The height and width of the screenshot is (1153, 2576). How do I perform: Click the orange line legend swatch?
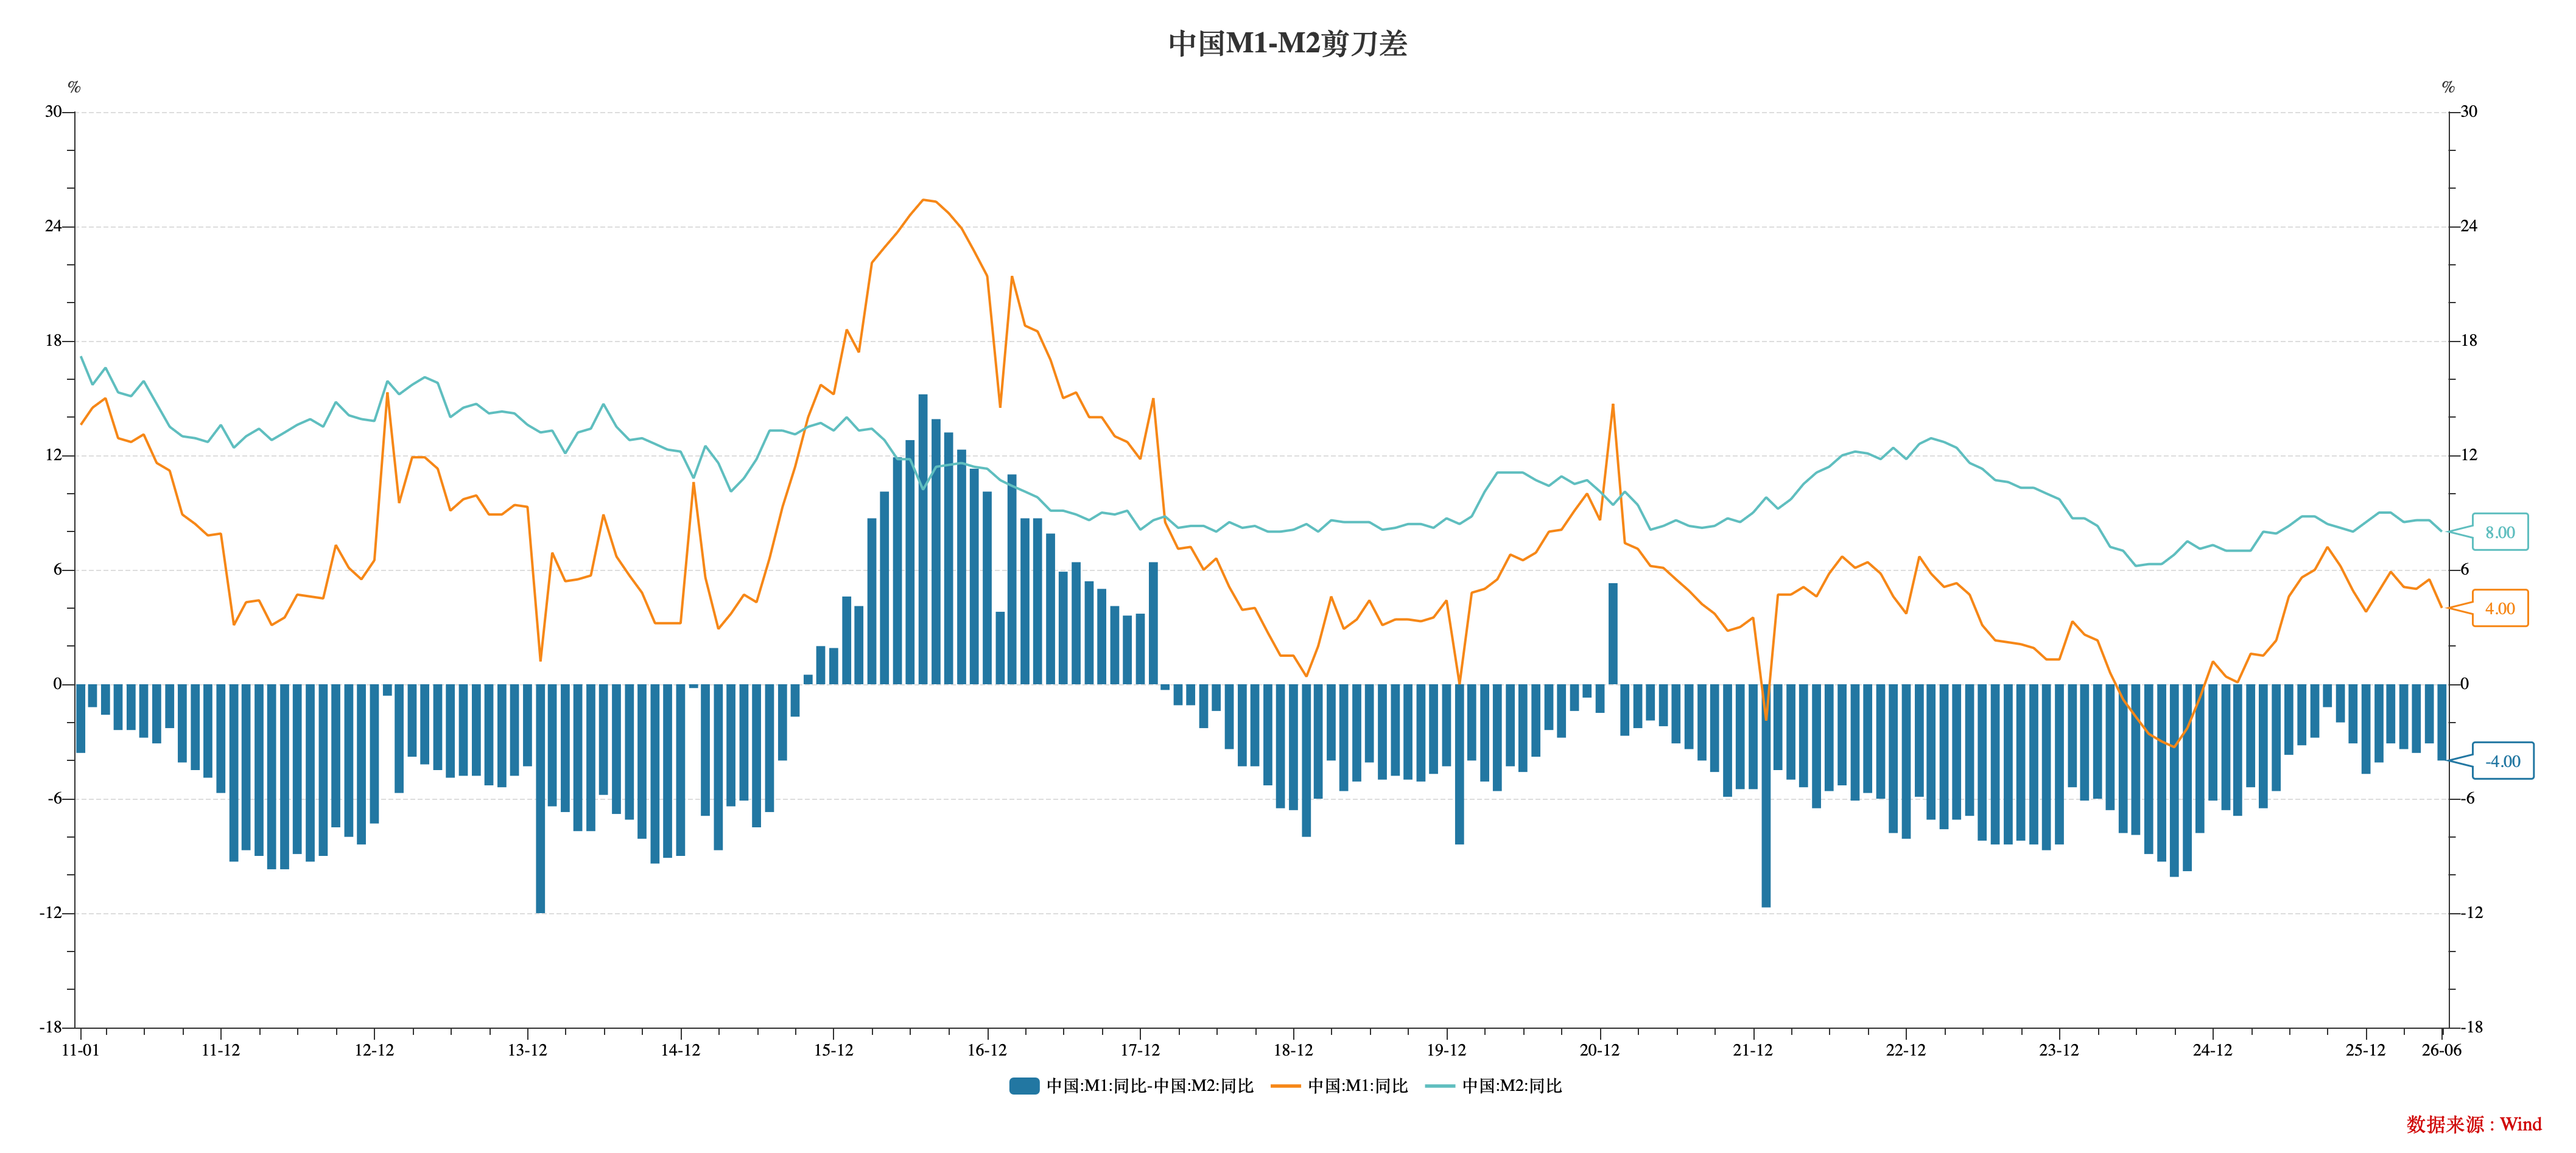click(1286, 1086)
